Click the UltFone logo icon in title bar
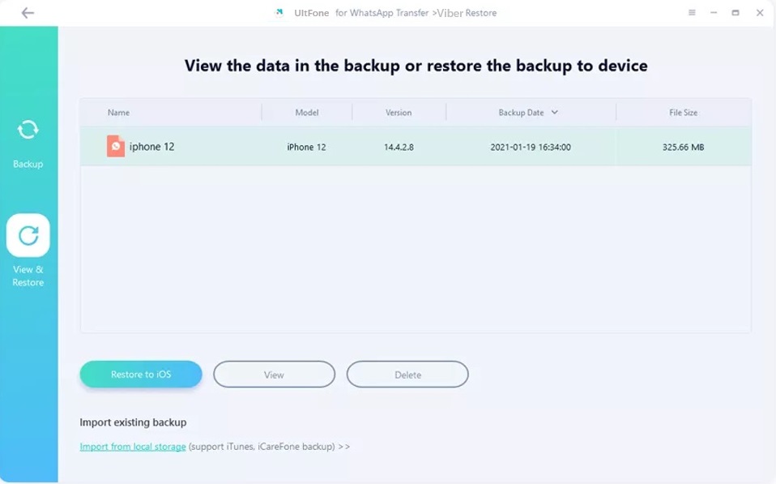 pos(279,12)
